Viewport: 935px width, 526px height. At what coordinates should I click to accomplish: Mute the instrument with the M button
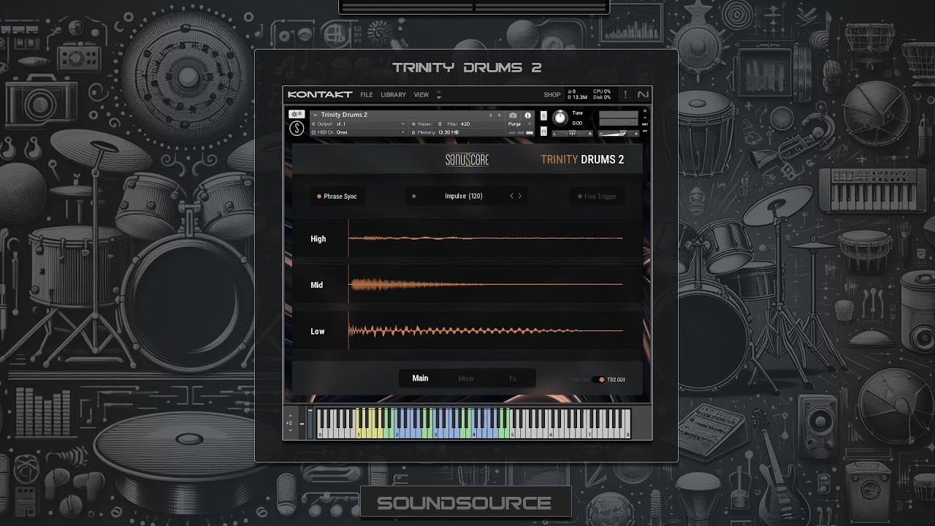543,131
